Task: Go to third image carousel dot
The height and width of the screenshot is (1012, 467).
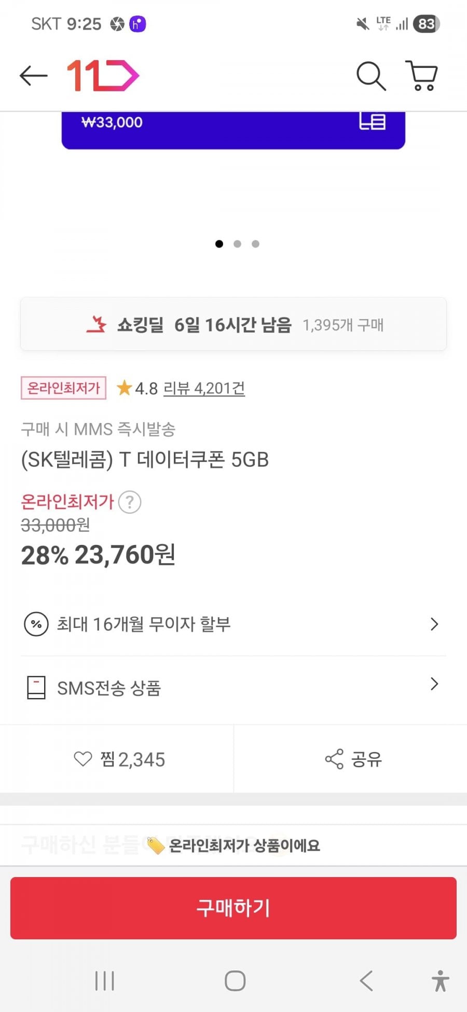Action: (255, 244)
